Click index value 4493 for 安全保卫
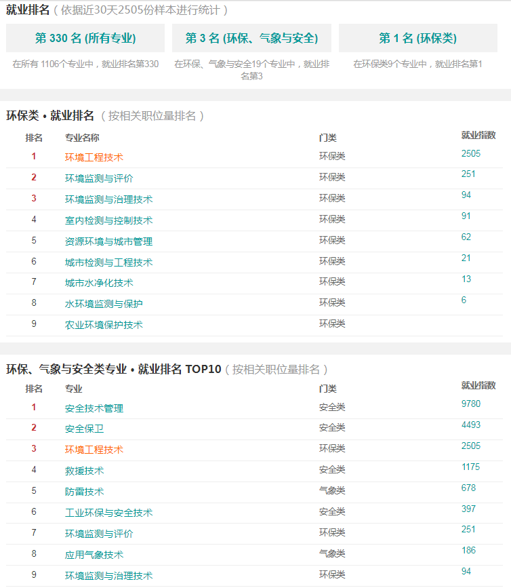Screen dimensions: 511x588 coord(471,425)
